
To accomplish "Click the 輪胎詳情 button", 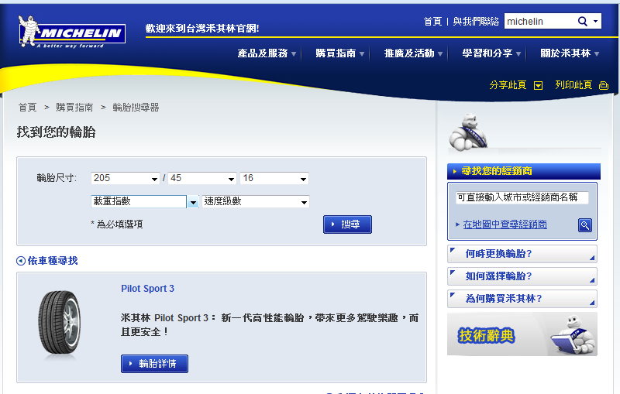I will click(154, 364).
